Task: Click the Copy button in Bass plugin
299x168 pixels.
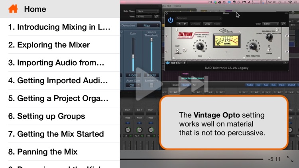Action: pos(207,24)
